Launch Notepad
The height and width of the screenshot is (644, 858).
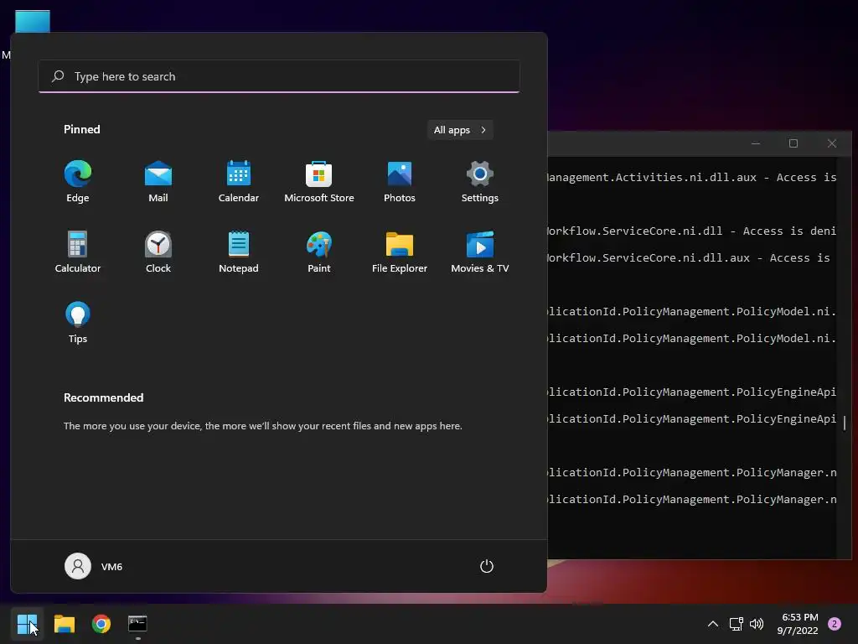pos(239,252)
